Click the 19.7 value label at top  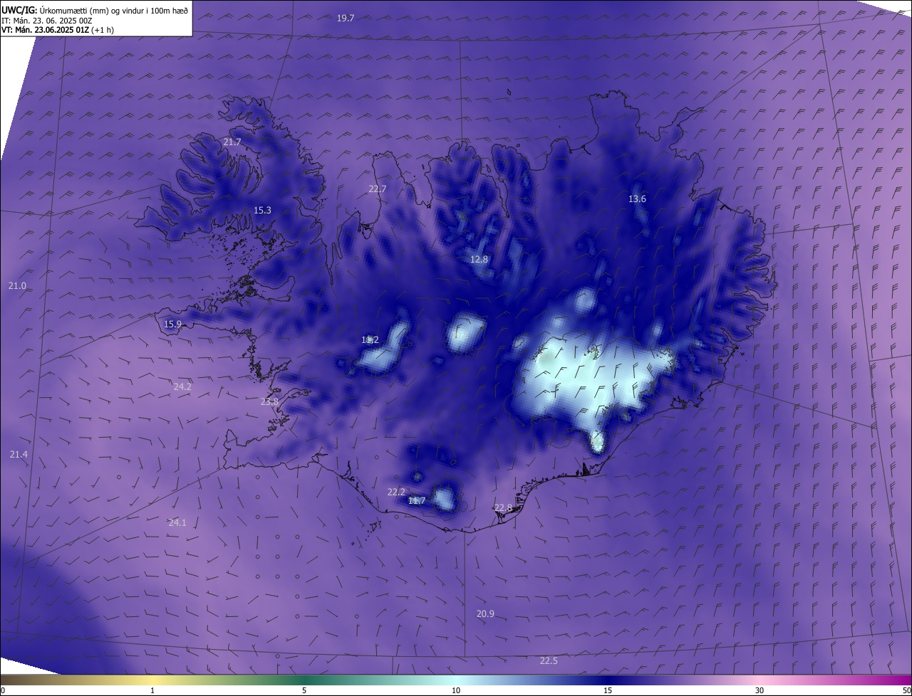(x=346, y=18)
